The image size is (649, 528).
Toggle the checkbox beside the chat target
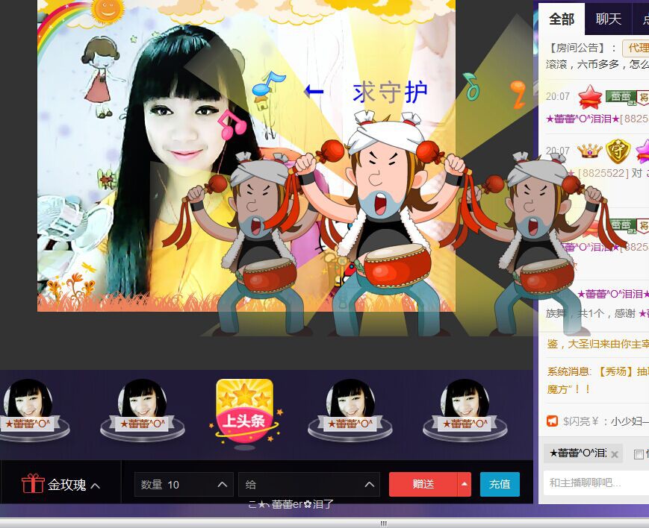pos(639,454)
